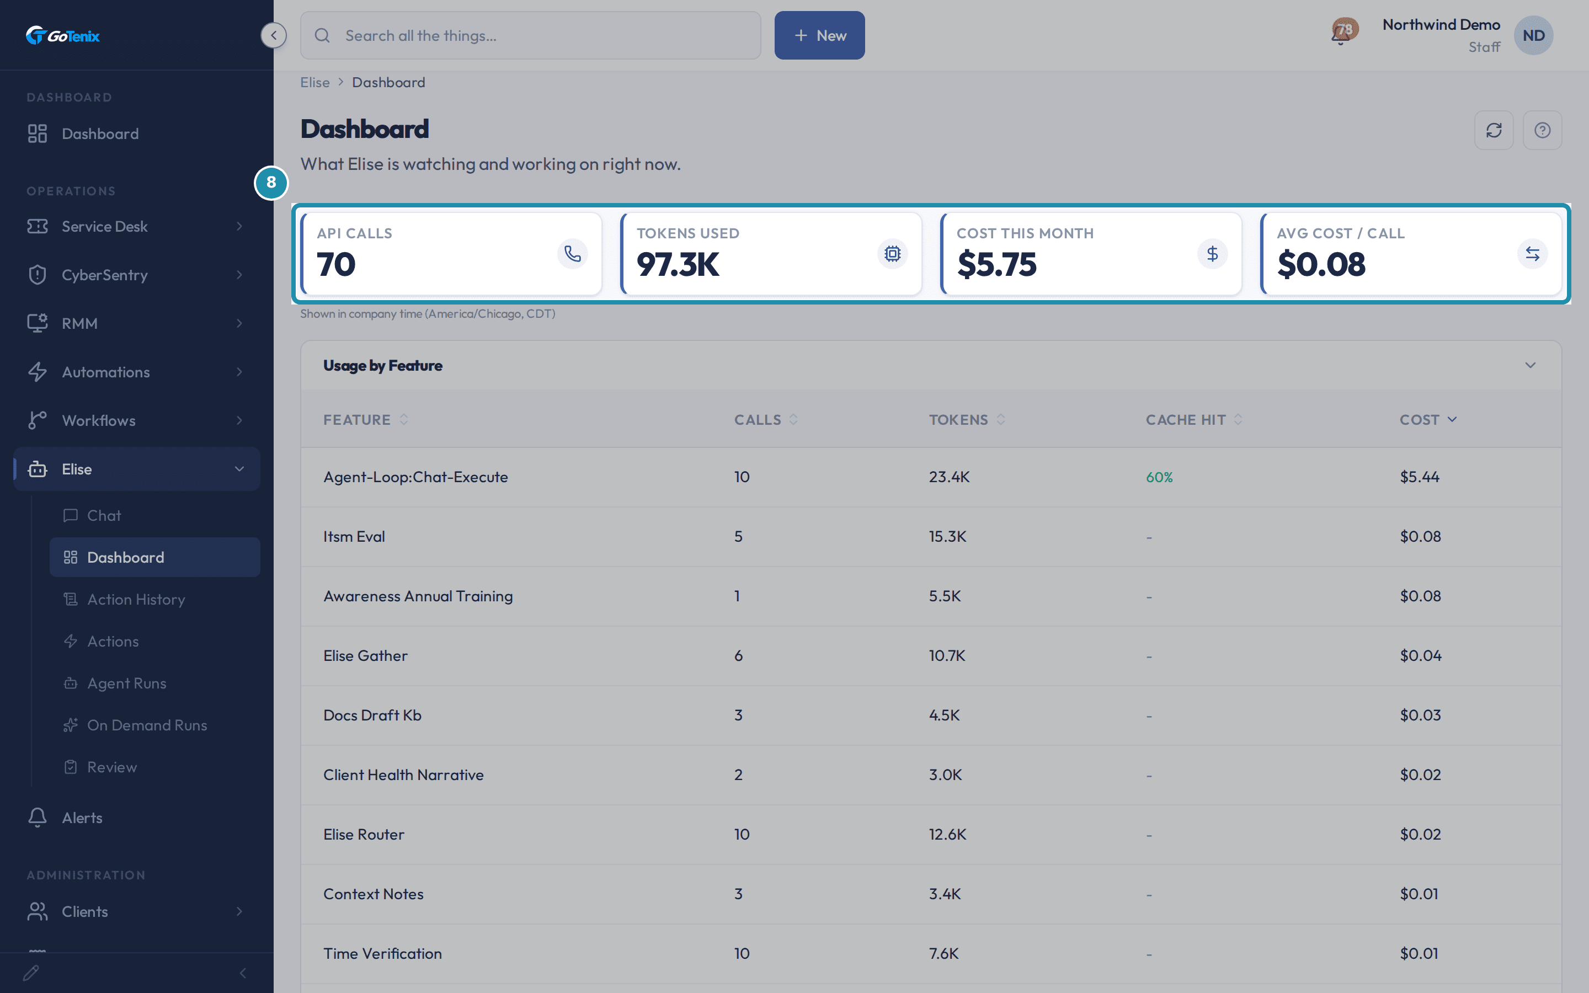Click the 60% cache hit value

[1159, 477]
